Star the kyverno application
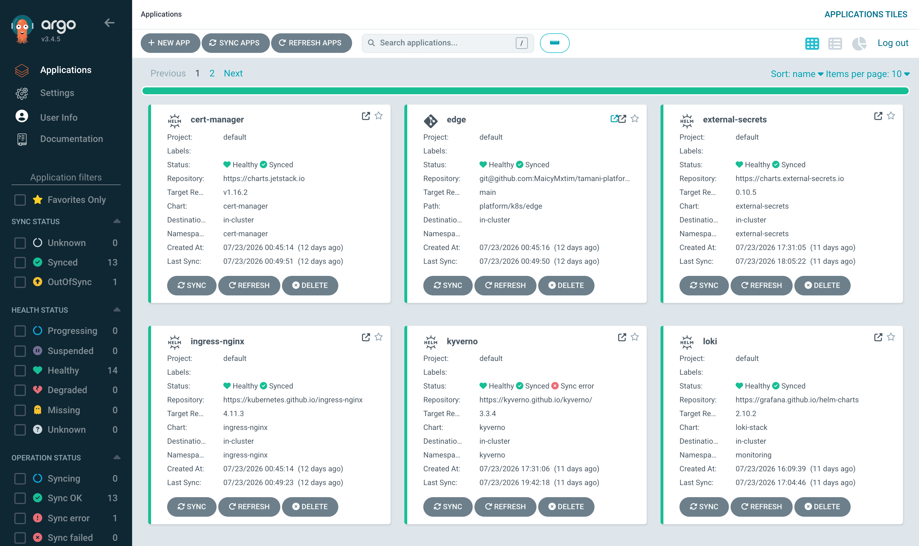Image resolution: width=919 pixels, height=546 pixels. click(634, 337)
